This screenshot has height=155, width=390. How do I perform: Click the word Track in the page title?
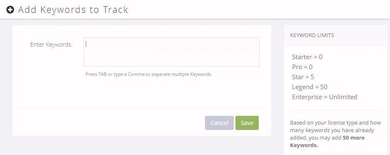115,10
